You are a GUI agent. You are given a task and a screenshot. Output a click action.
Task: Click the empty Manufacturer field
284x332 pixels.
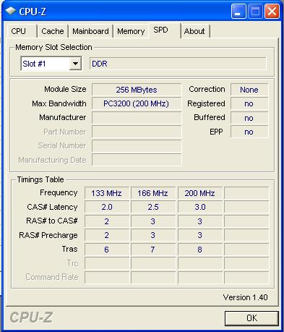coord(137,118)
